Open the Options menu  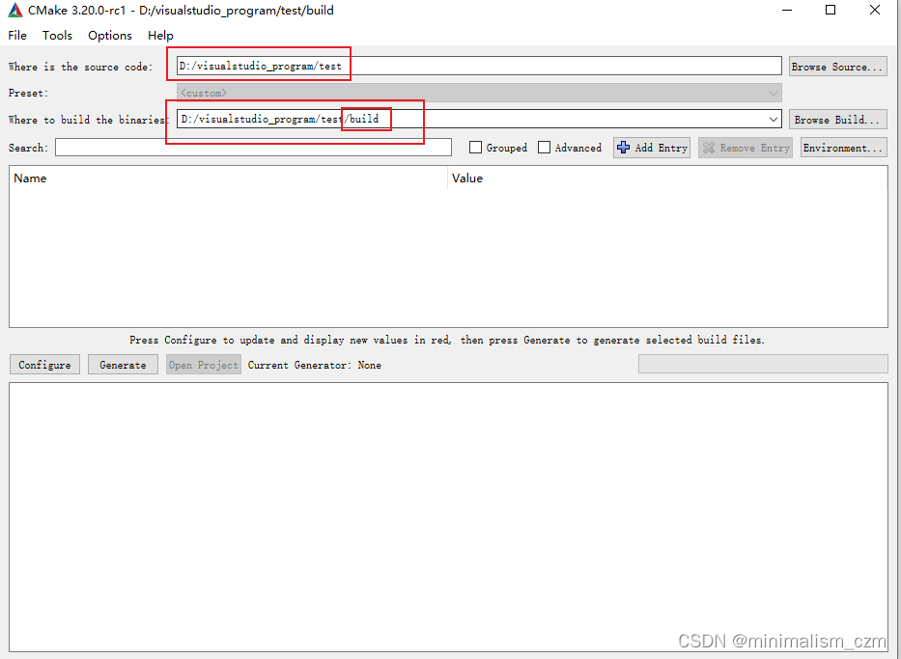pyautogui.click(x=110, y=35)
